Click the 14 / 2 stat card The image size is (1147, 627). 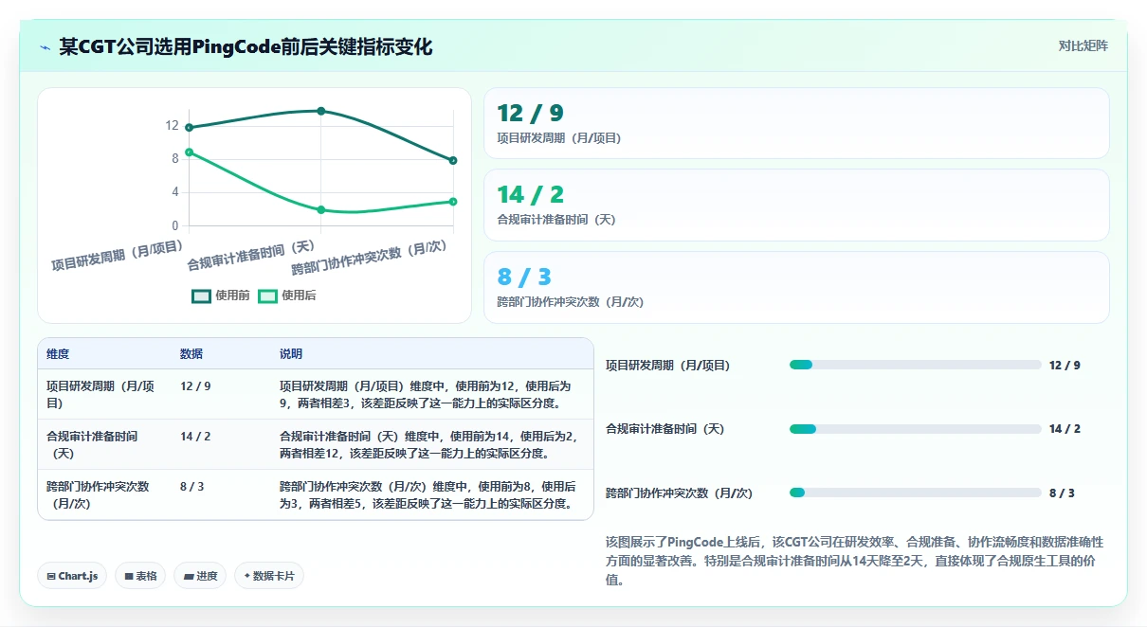point(796,205)
